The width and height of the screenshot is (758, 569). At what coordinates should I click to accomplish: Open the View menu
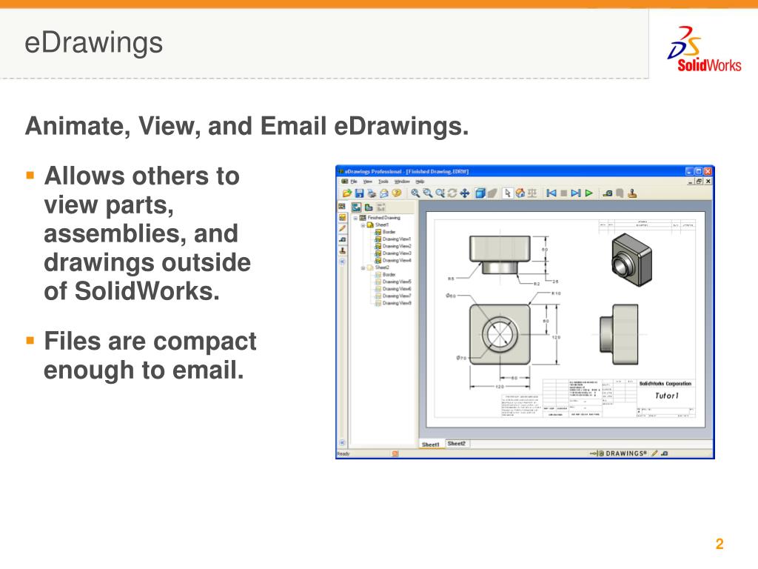pos(368,182)
